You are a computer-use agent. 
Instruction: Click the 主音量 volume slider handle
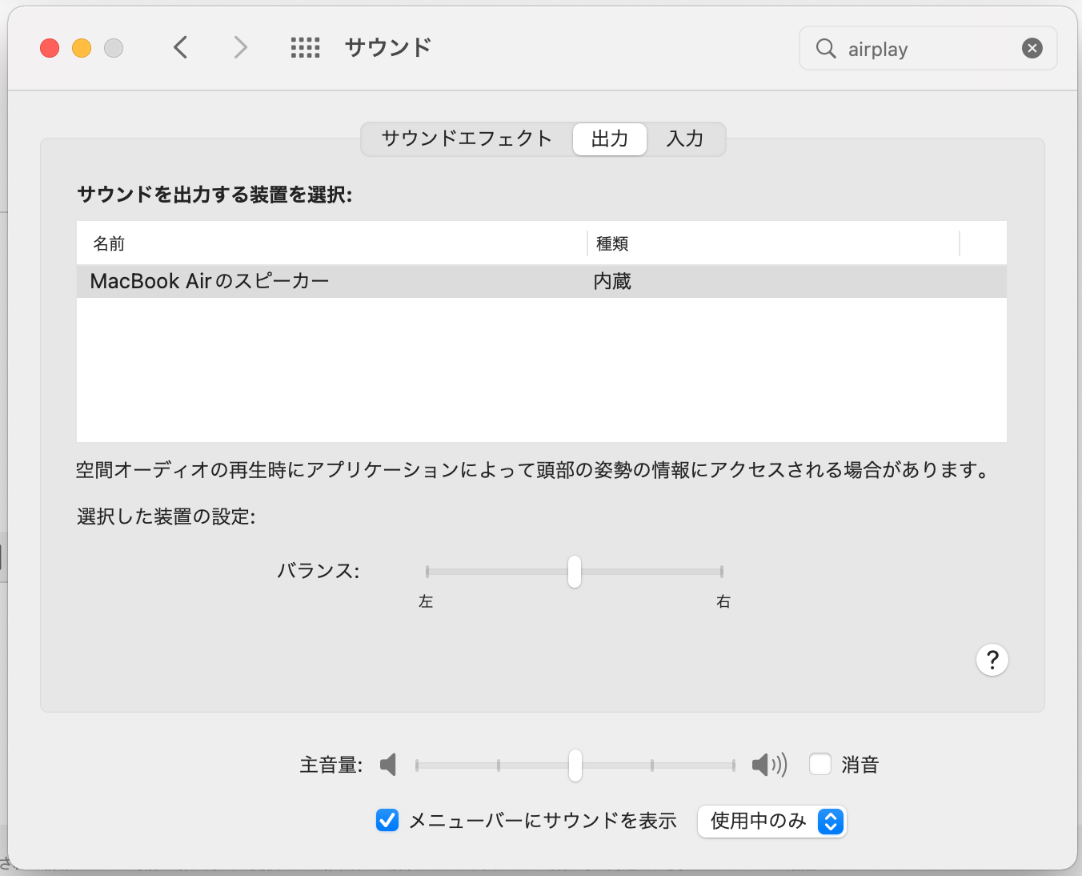pos(575,765)
